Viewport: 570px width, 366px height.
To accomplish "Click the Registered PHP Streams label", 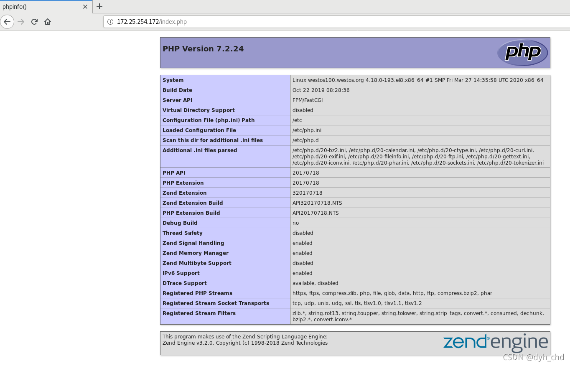I will pyautogui.click(x=197, y=293).
